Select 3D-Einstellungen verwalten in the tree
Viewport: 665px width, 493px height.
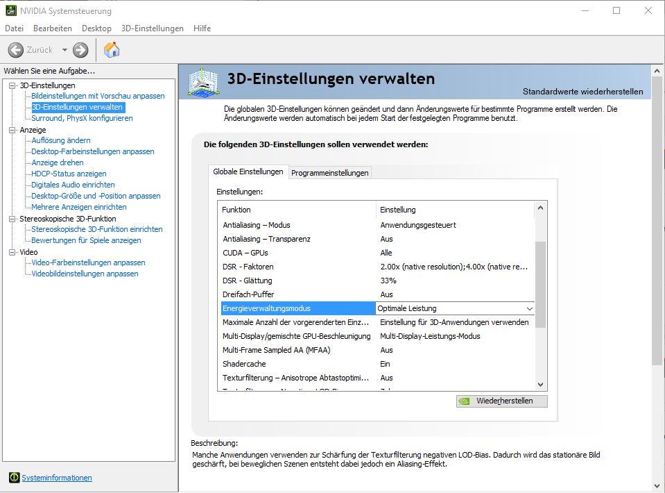77,107
